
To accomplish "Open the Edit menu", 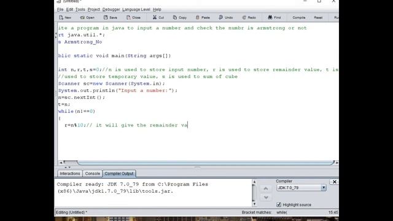I will coord(69,10).
